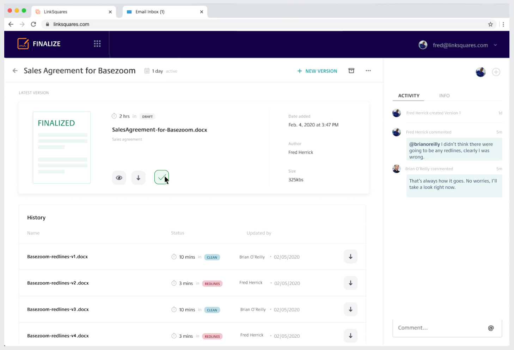This screenshot has height=350, width=514.
Task: Switch to the Activity tab
Action: tap(409, 96)
